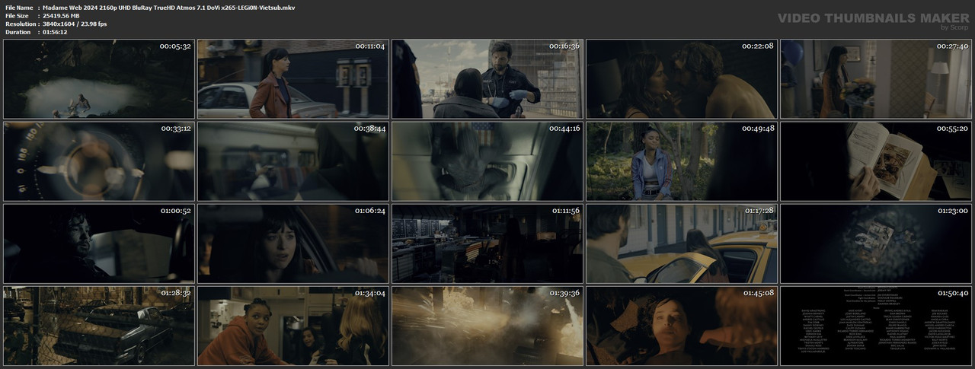Select the thumbnail at timestamp 00:38:44
This screenshot has height=369, width=975.
click(293, 161)
